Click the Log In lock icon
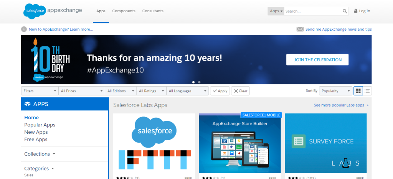This screenshot has width=393, height=179. [356, 11]
